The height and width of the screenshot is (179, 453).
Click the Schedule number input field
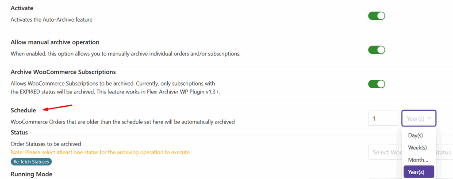[x=383, y=118]
